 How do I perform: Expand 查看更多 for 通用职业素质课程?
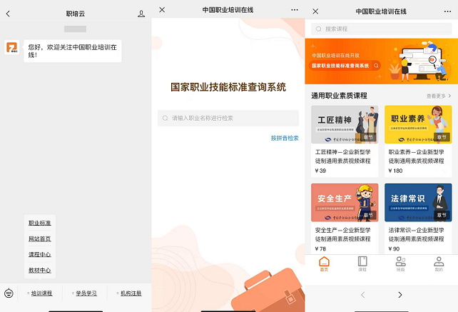[439, 96]
